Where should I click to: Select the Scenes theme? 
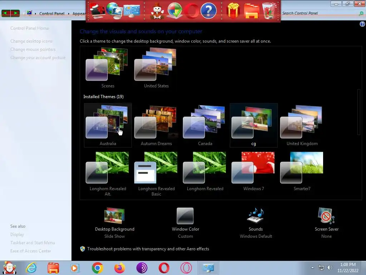click(108, 68)
